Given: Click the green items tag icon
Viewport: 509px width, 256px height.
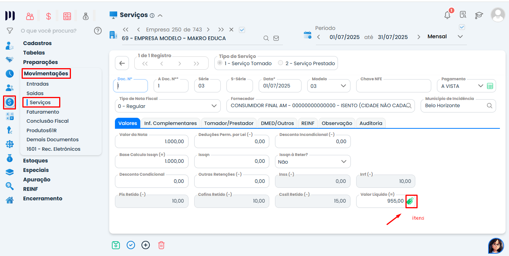Looking at the screenshot, I should coord(410,201).
